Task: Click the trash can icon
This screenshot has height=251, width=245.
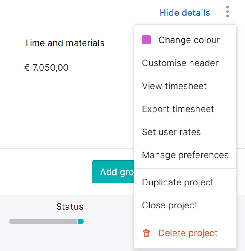Action: coord(146,233)
